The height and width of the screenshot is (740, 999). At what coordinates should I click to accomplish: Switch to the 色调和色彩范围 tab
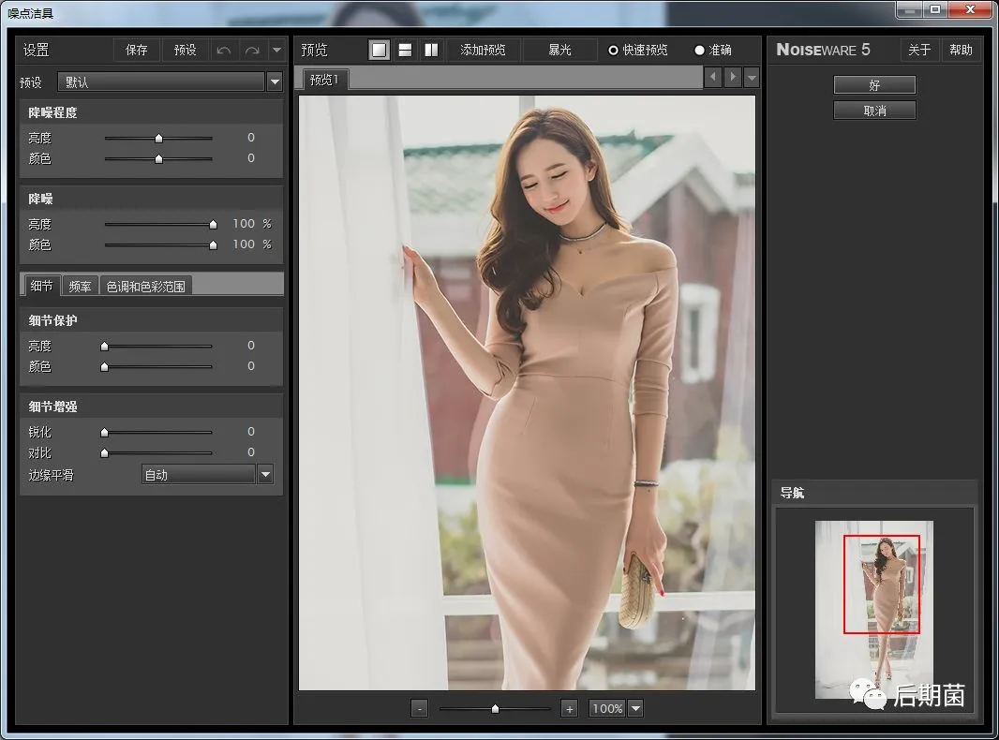146,287
